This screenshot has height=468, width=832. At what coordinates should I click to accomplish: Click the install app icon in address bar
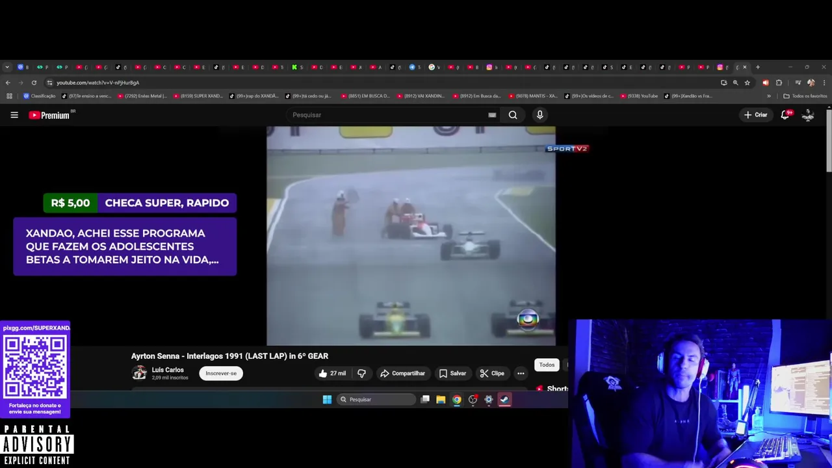pyautogui.click(x=723, y=83)
